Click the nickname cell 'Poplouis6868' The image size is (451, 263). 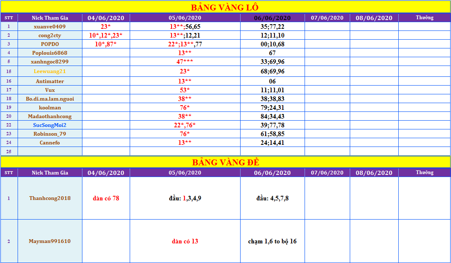[50, 53]
